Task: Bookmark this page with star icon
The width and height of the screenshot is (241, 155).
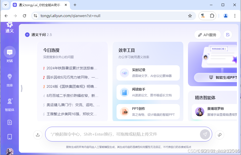Action: point(190,16)
